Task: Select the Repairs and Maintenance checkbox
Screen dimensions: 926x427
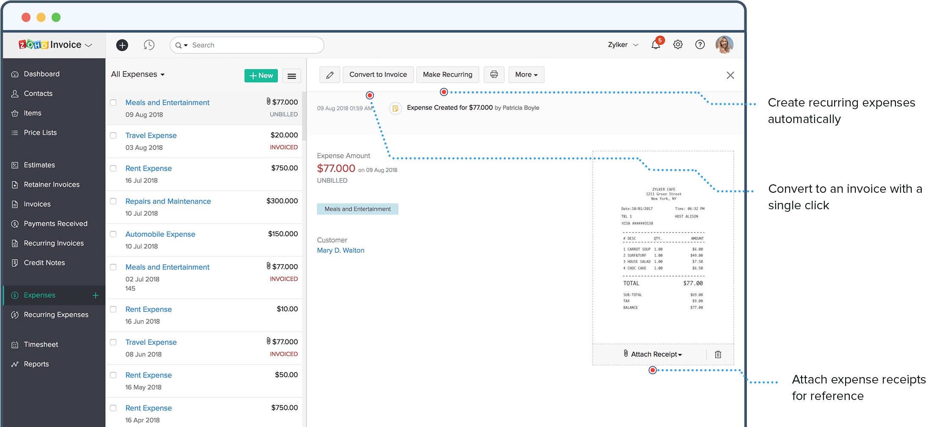Action: [113, 201]
